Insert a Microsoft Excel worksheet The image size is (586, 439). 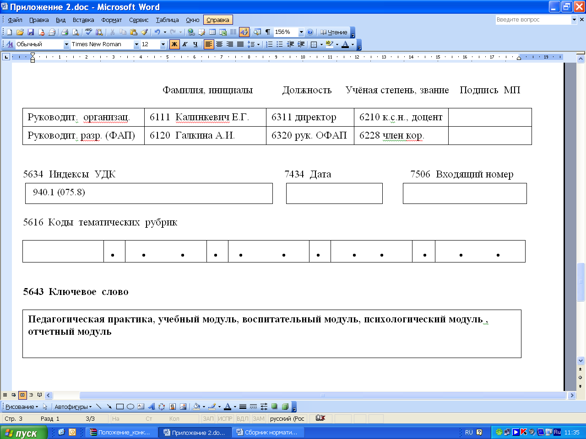click(223, 32)
